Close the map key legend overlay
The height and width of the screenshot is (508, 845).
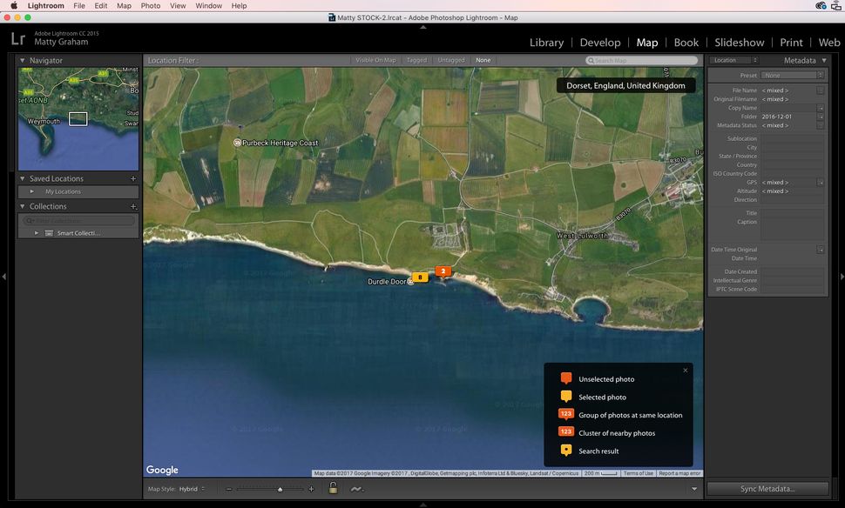[685, 371]
